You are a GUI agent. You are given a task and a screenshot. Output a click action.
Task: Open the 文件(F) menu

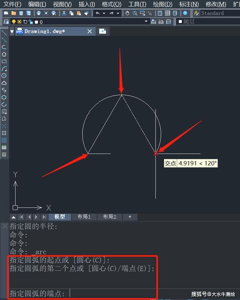12,4
